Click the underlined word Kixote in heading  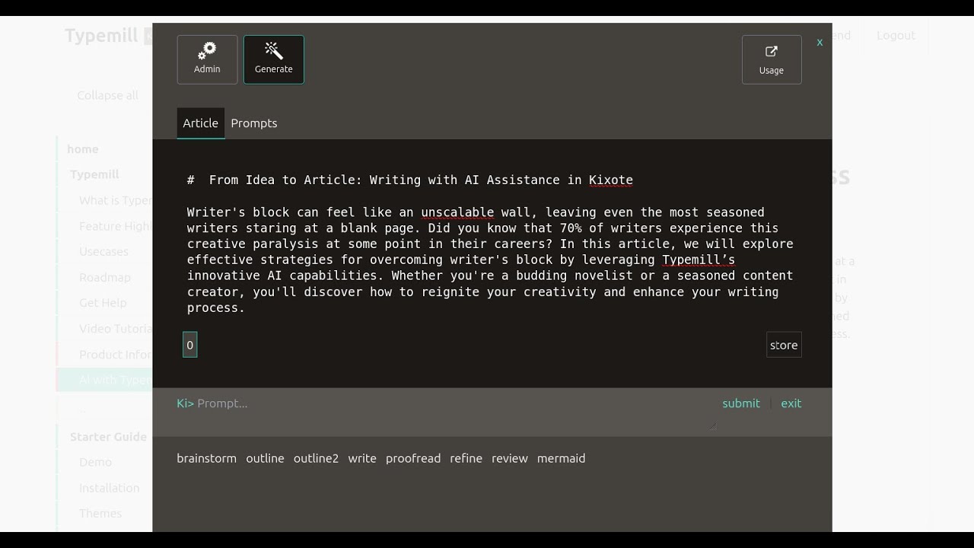click(x=611, y=180)
